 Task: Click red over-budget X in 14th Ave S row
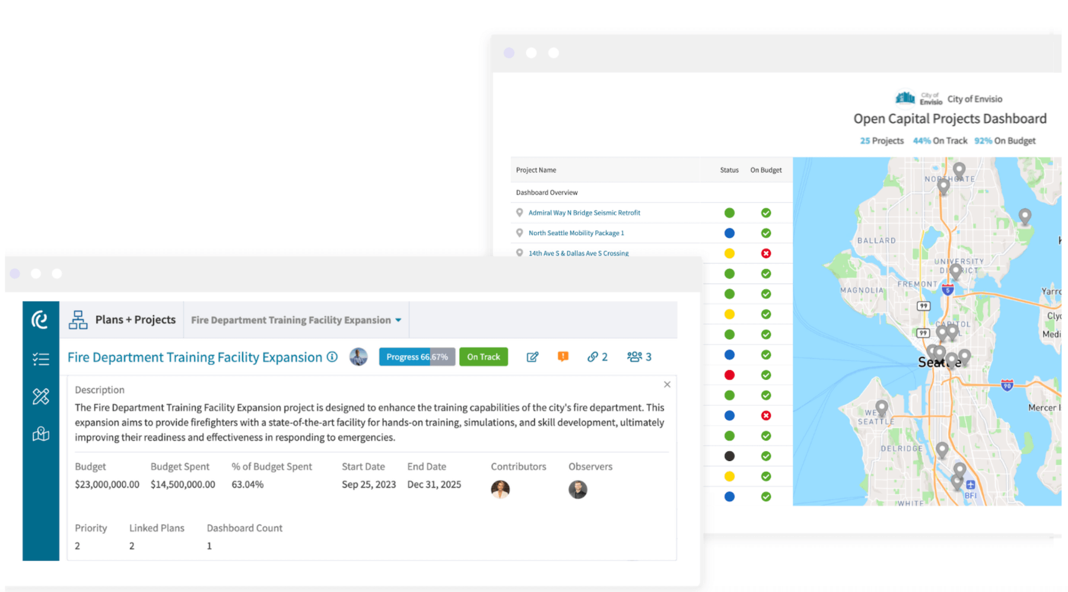tap(766, 253)
